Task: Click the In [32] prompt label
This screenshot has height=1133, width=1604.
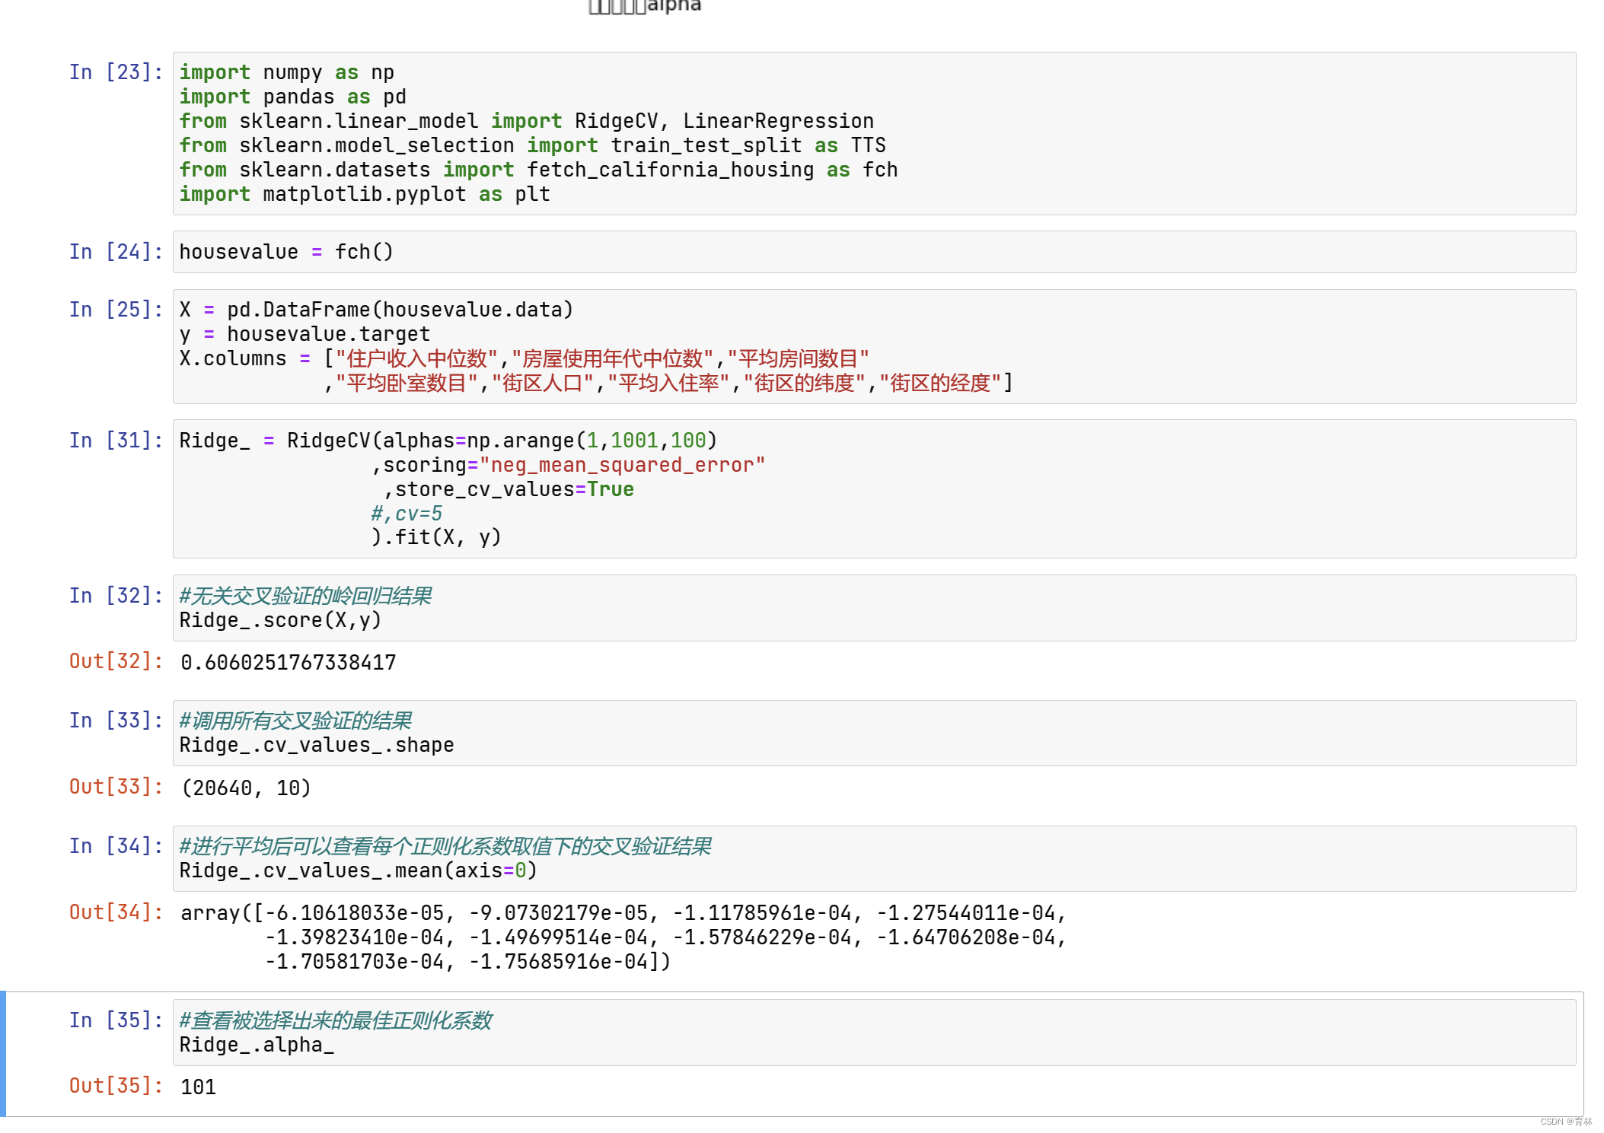Action: [116, 596]
